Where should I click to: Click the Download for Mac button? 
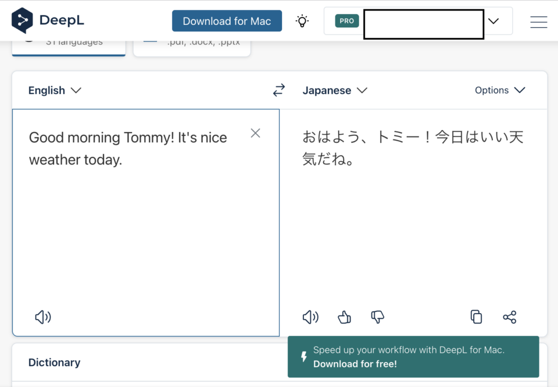[227, 20]
